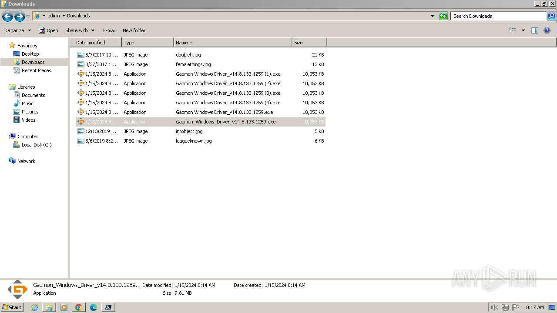Click the Windows Explorer taskbar icon
Screen dimensions: 557x313
point(49,307)
